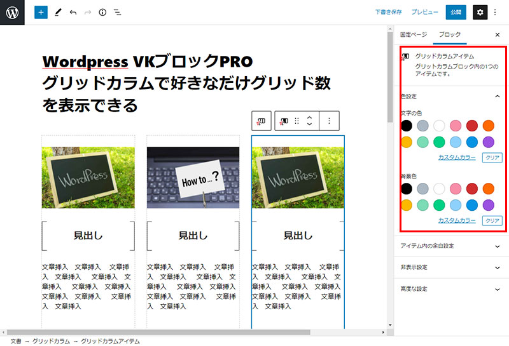This screenshot has height=346, width=509.
Task: Select parent grid column block icon
Action: 261,121
